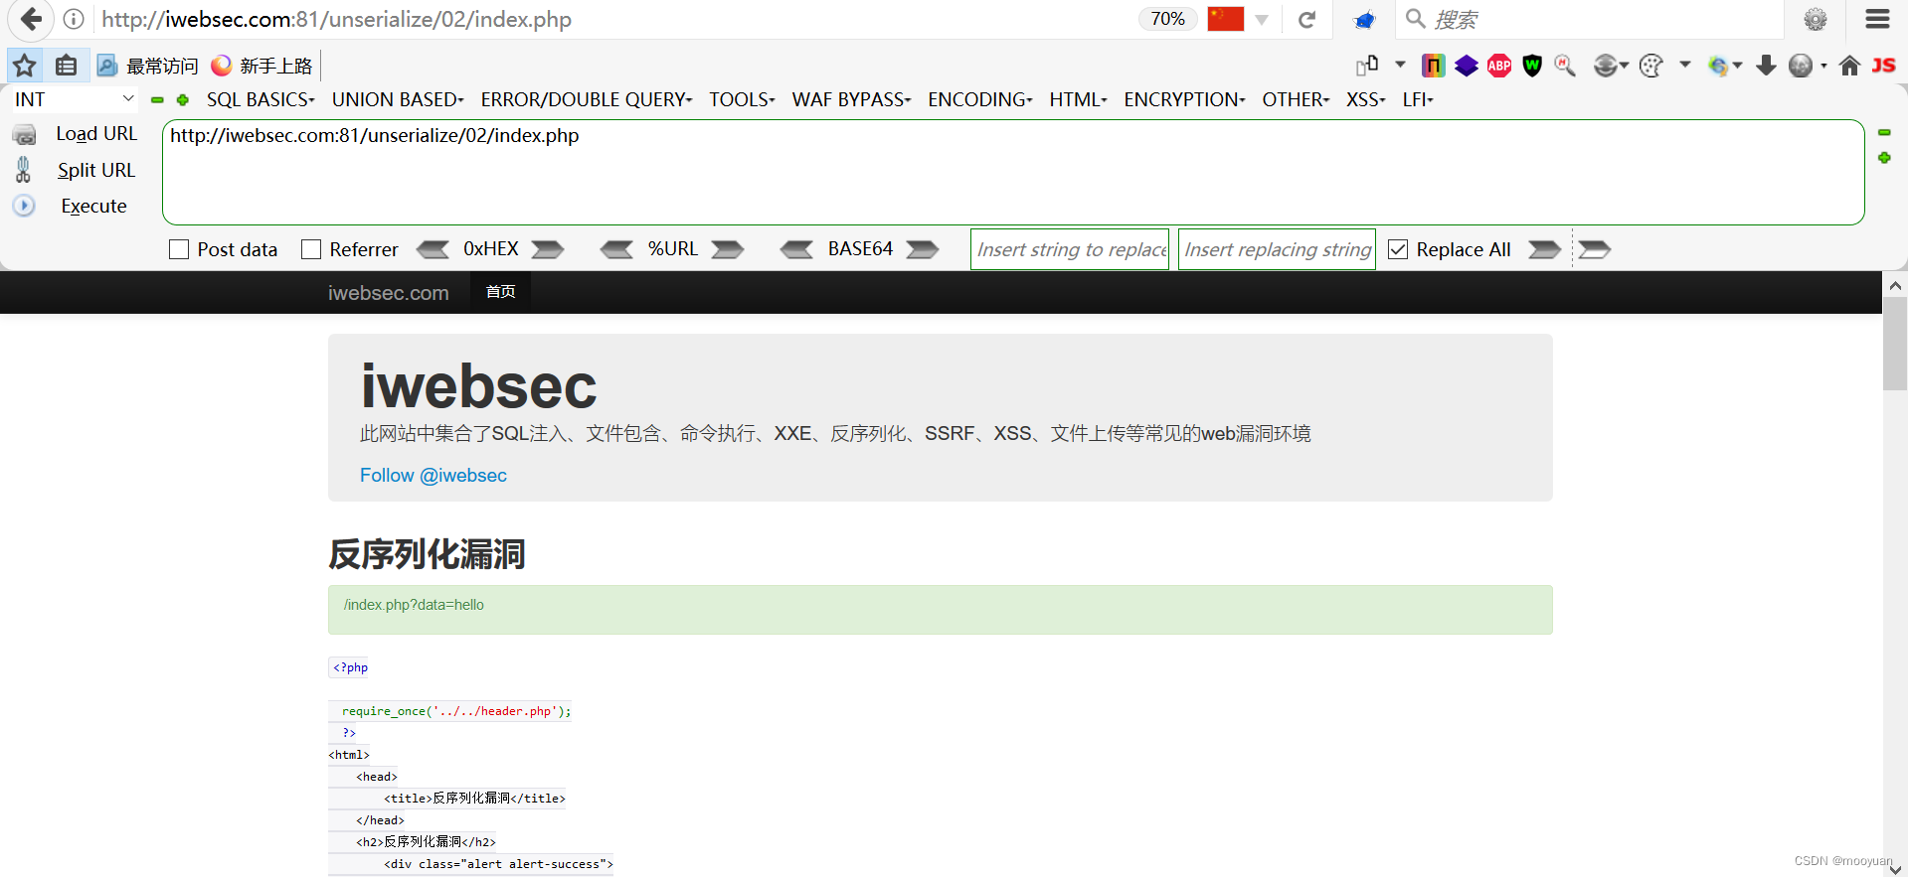
Task: Go to home page via house icon
Action: (1849, 66)
